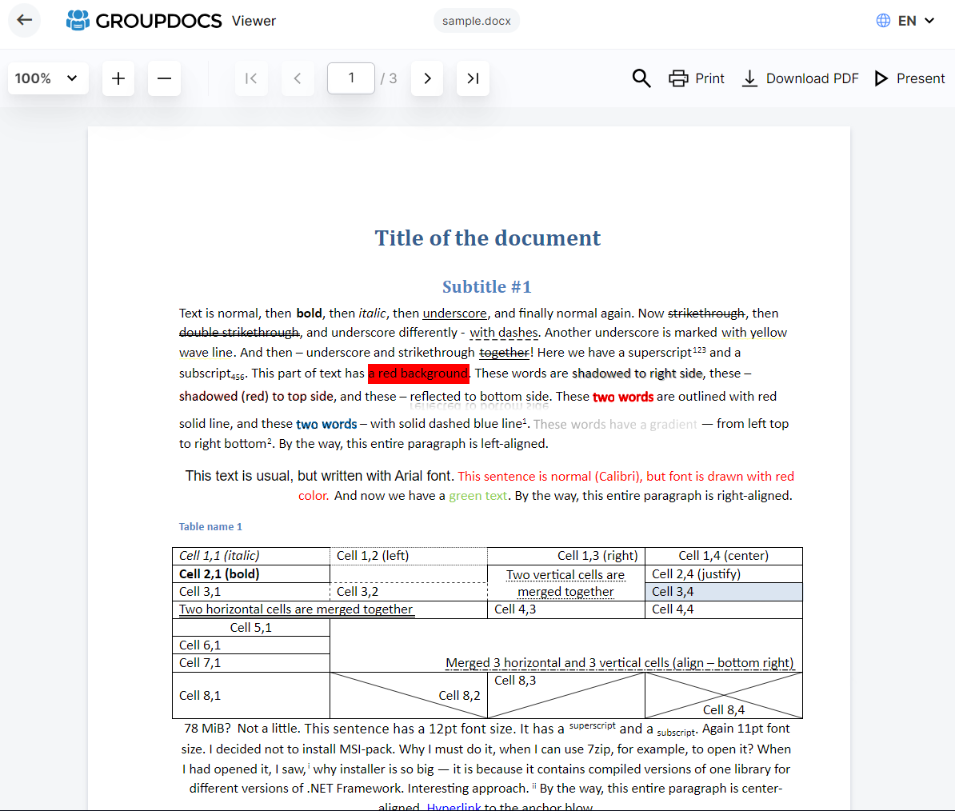Open the search magnifier tool

click(641, 78)
